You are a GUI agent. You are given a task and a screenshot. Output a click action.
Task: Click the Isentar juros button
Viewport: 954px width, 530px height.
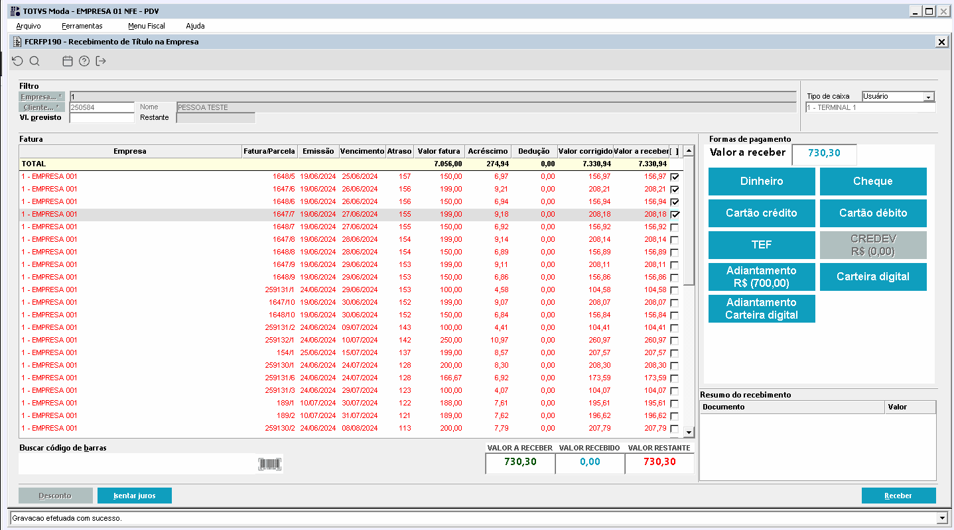coord(135,496)
